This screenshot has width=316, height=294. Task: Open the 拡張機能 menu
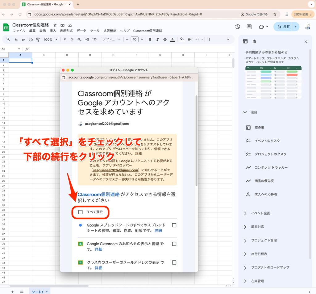pyautogui.click(x=110, y=31)
